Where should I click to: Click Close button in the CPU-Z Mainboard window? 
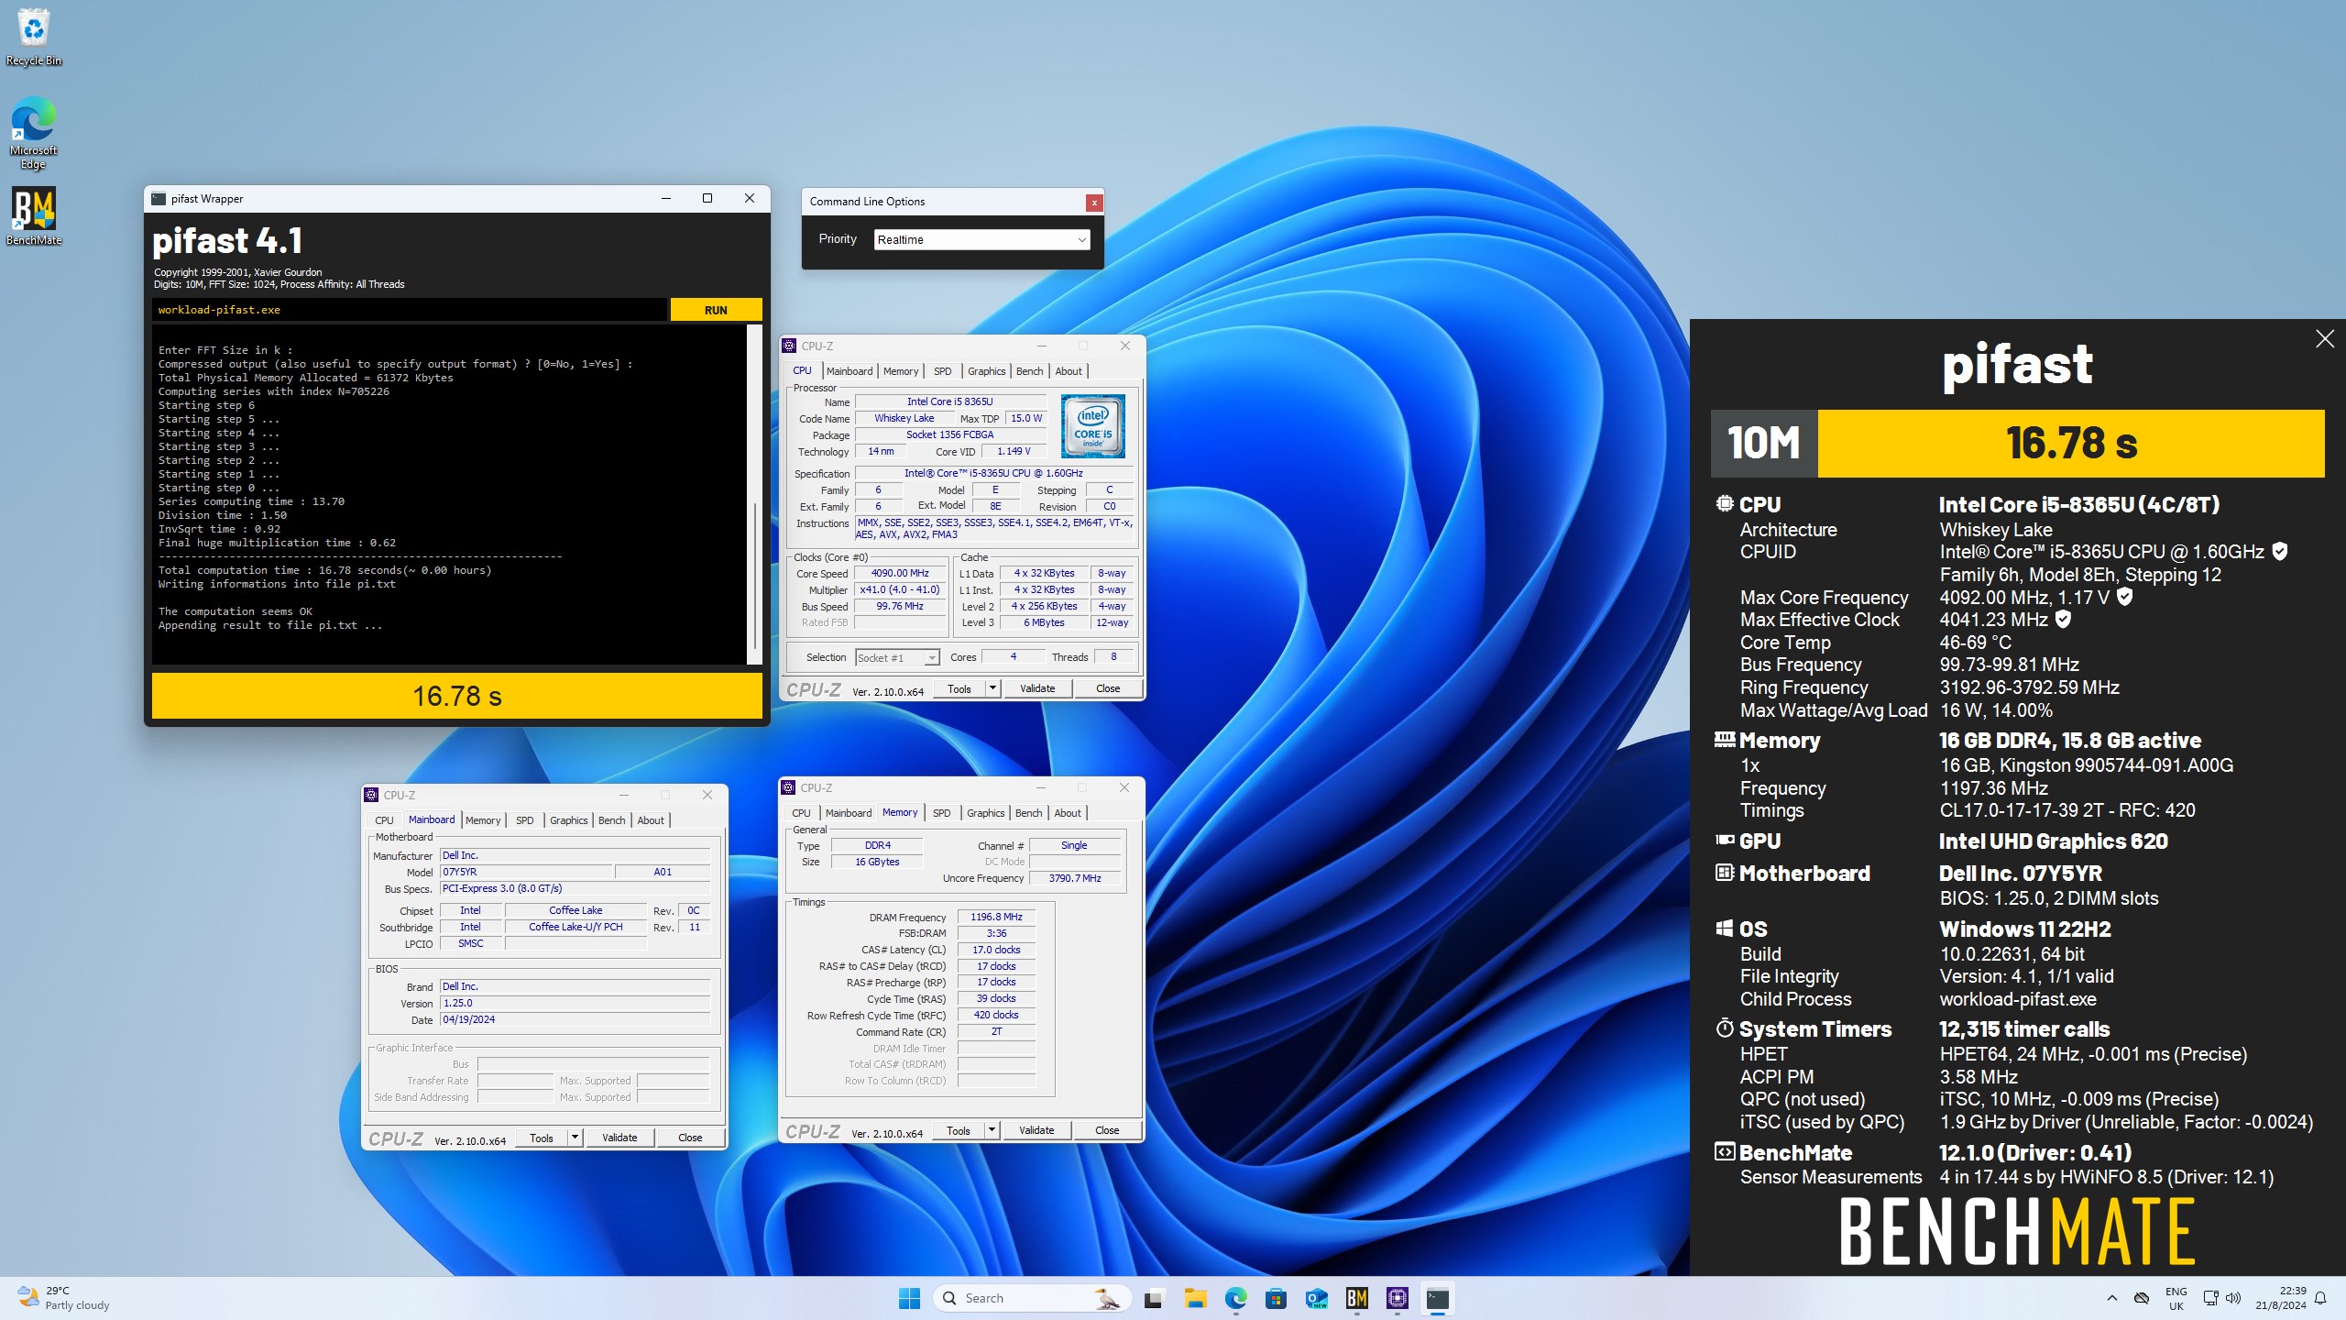tap(689, 1138)
